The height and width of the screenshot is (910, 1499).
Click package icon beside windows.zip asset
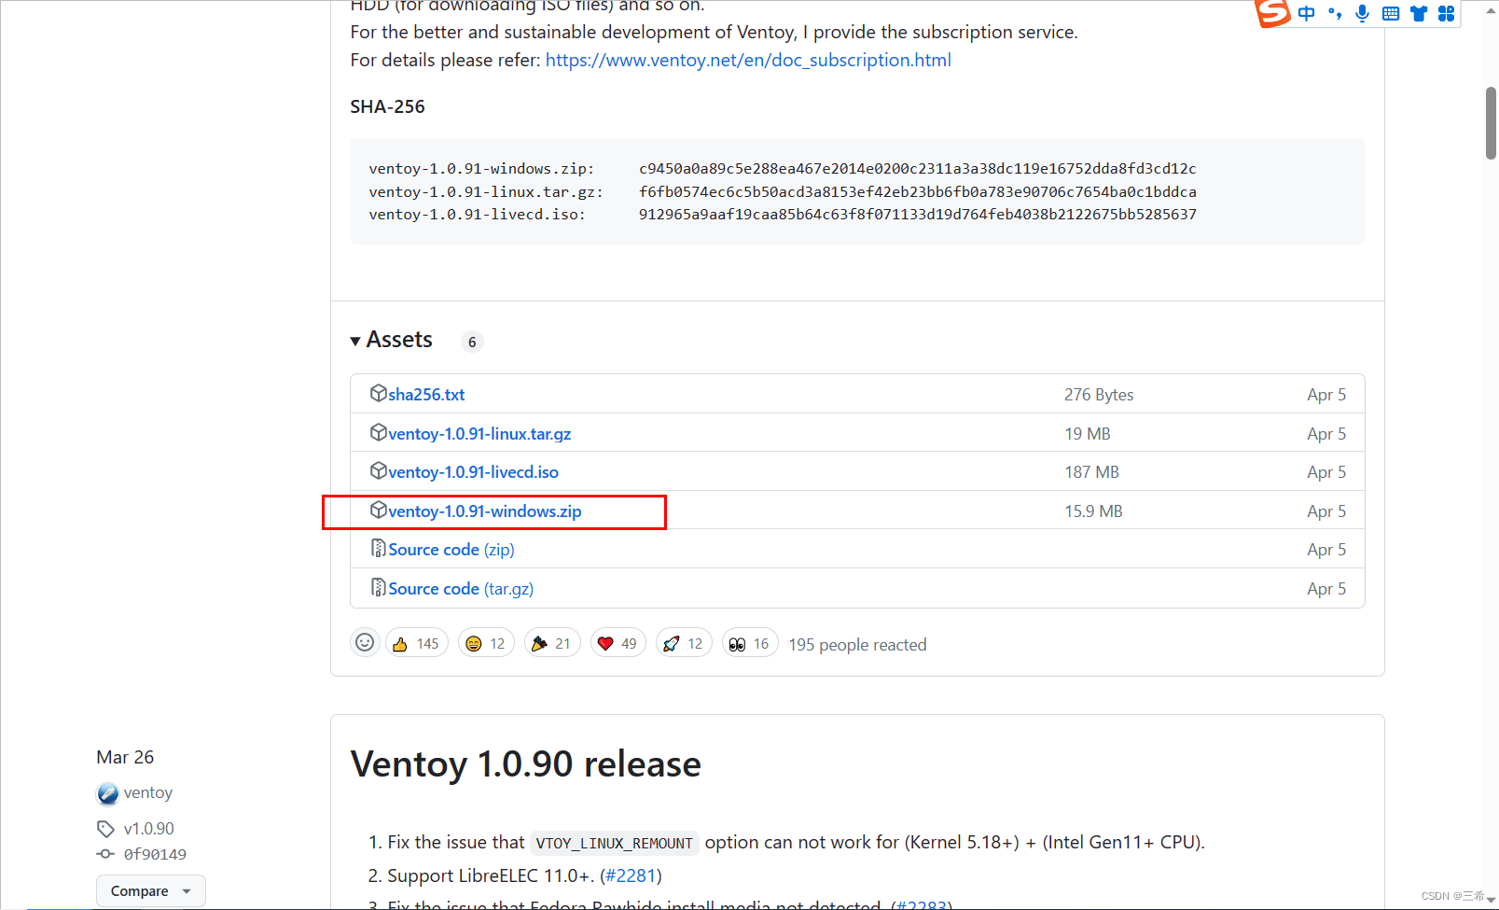click(x=378, y=510)
